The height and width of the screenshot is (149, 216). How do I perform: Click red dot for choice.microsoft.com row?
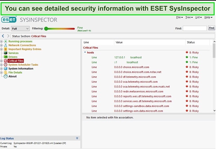click(187, 67)
